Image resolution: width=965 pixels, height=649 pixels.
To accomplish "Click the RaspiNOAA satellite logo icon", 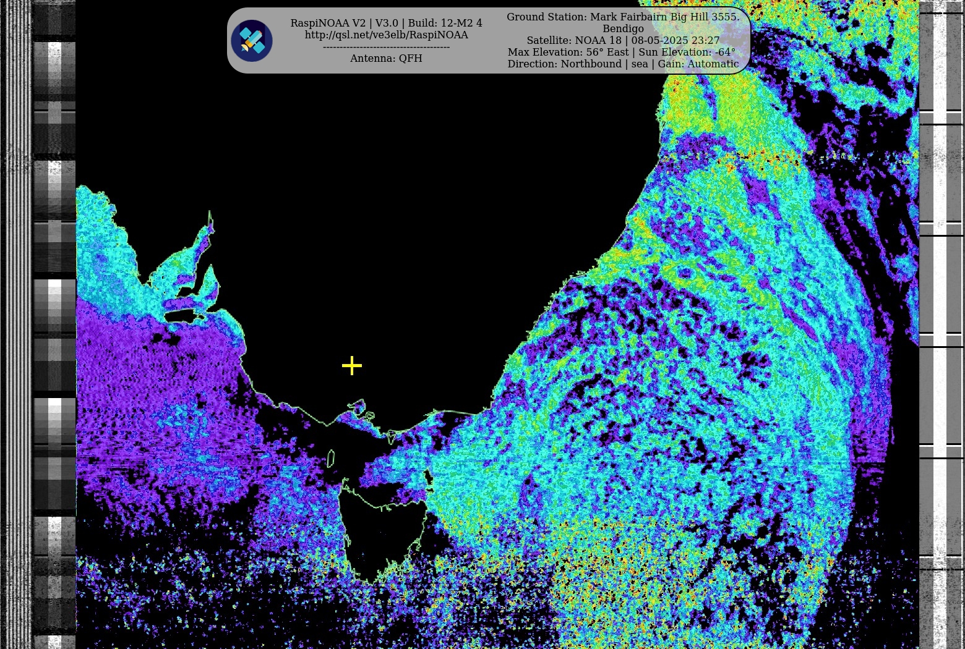I will [252, 41].
